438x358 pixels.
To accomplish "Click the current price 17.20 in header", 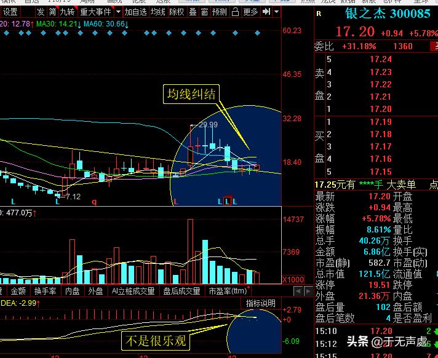I will pyautogui.click(x=355, y=31).
